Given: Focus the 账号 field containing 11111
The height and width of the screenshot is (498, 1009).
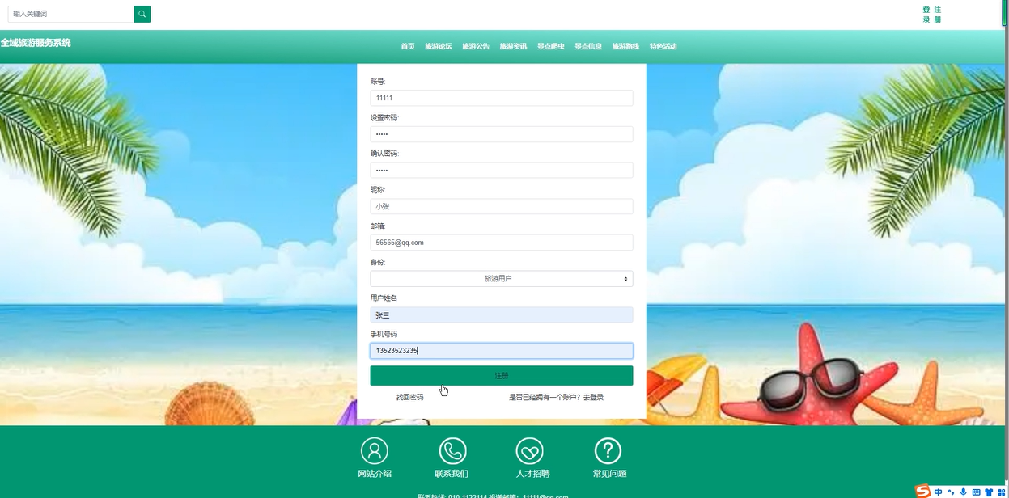Looking at the screenshot, I should tap(502, 98).
